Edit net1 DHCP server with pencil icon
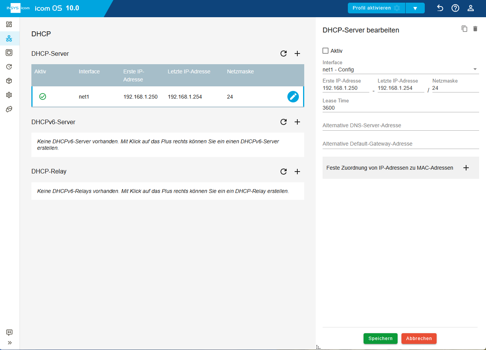Screen dimensions: 486x350 (x=293, y=97)
